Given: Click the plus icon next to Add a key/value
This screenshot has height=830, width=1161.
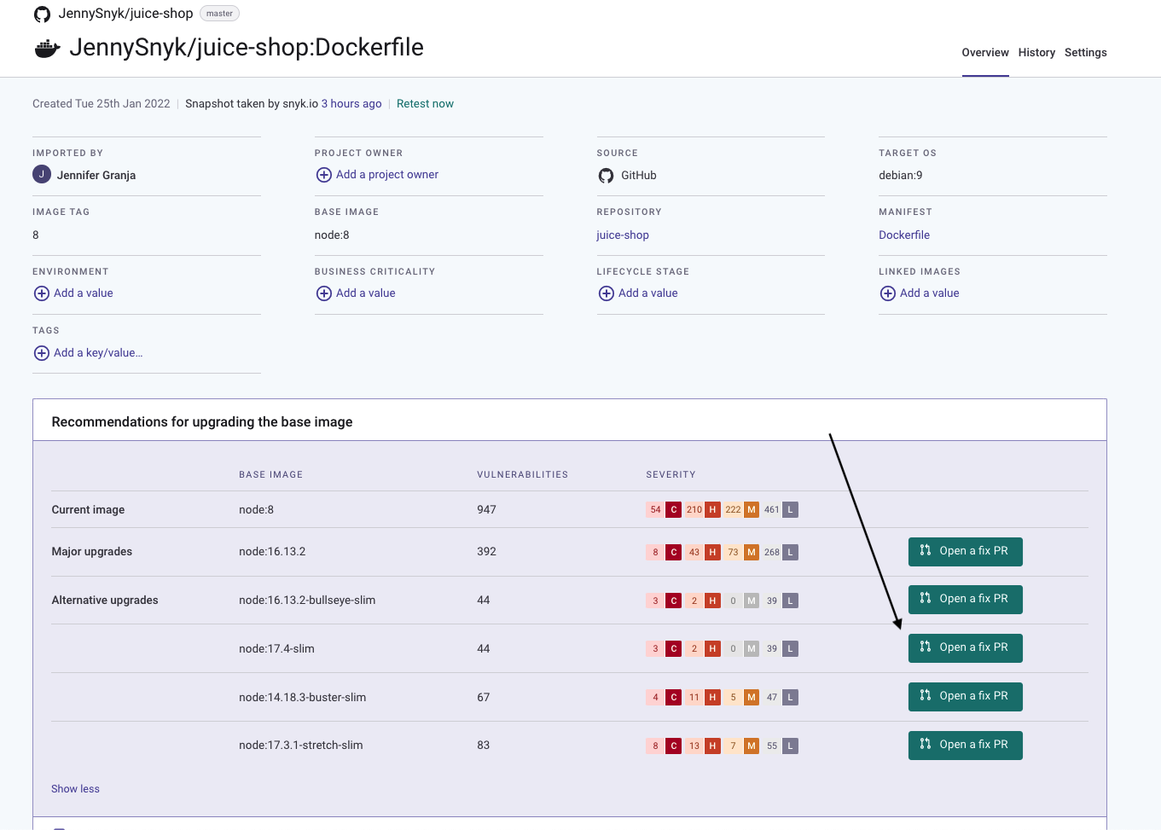Looking at the screenshot, I should [42, 353].
